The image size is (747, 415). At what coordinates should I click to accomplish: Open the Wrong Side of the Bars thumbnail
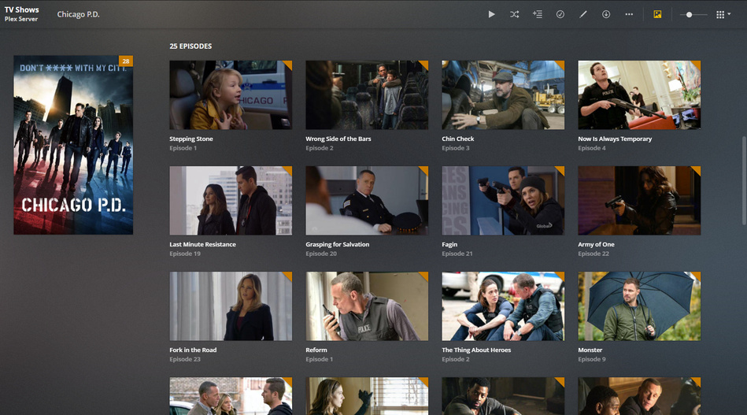(367, 94)
